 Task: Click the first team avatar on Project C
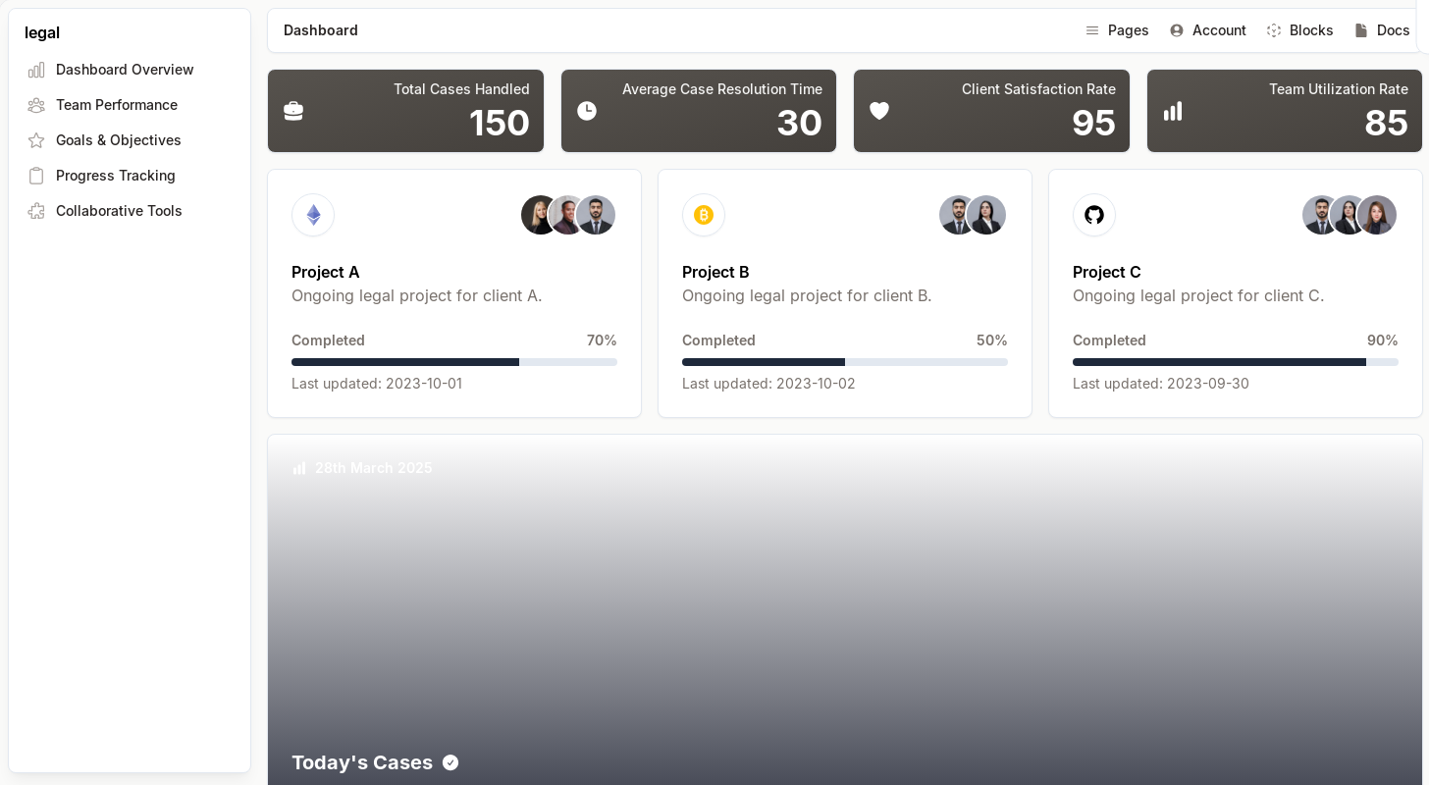point(1321,215)
